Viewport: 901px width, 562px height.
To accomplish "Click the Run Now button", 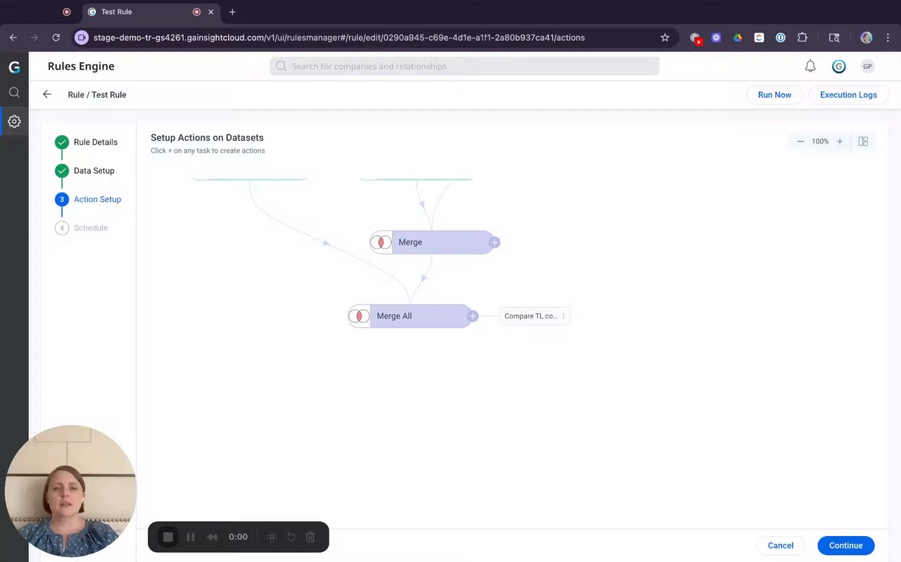I will (774, 95).
